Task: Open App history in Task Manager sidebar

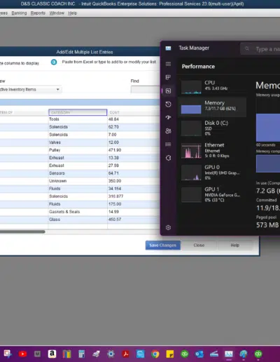Action: (168, 104)
